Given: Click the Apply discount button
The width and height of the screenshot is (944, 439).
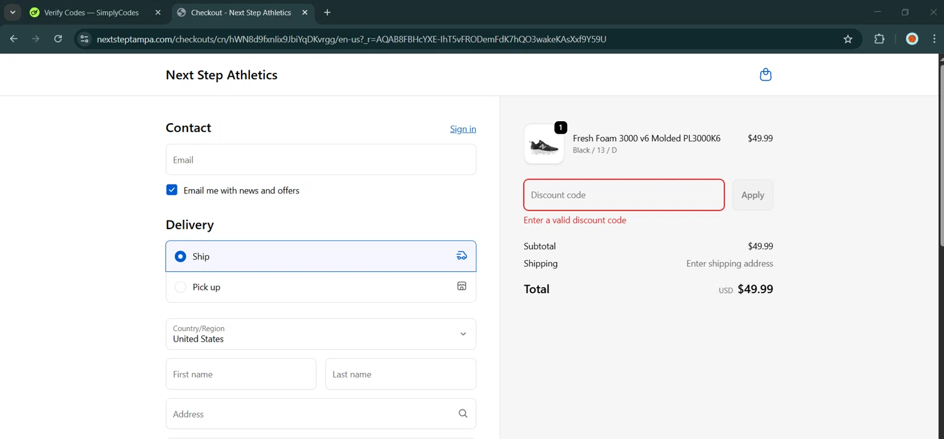Looking at the screenshot, I should click(x=753, y=195).
